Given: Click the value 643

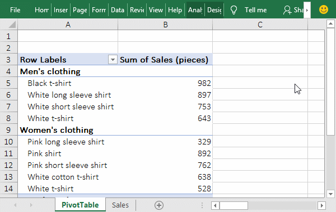Looking at the screenshot, I should [x=204, y=118].
